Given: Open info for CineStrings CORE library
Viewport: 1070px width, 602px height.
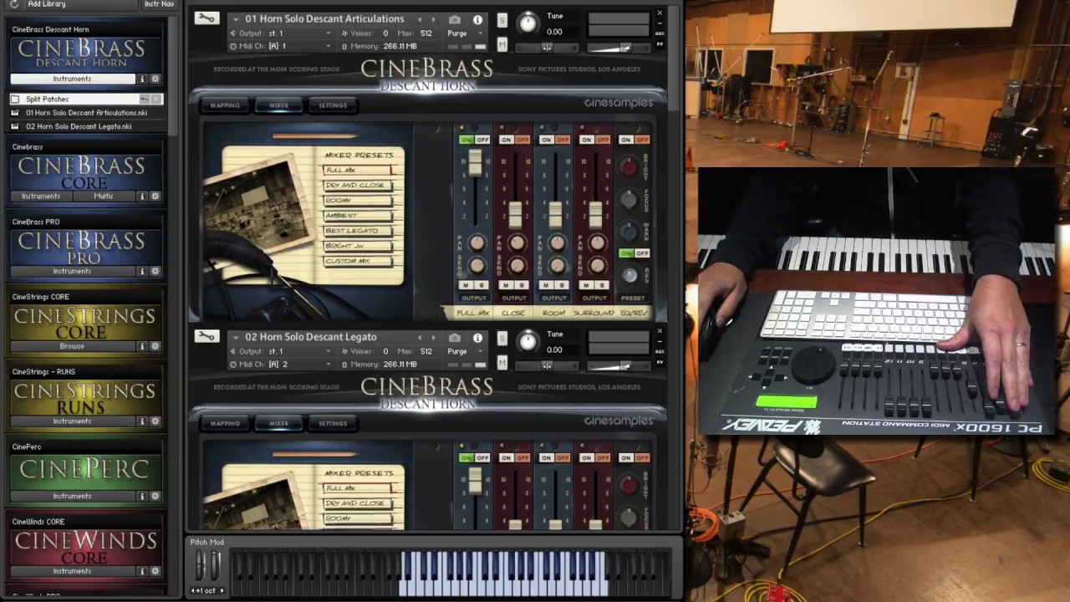Looking at the screenshot, I should (x=142, y=346).
